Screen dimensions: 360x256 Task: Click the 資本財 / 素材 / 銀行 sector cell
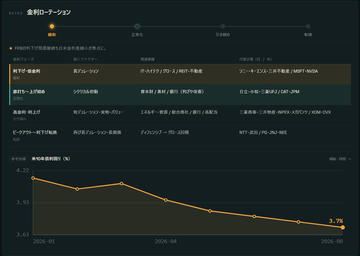pos(172,92)
